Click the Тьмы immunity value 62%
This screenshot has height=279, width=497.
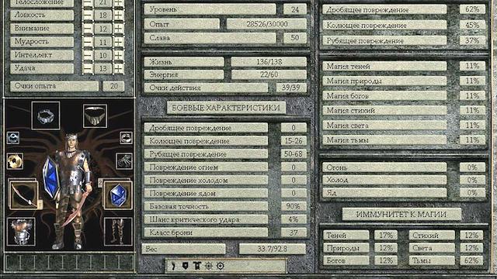tap(471, 260)
